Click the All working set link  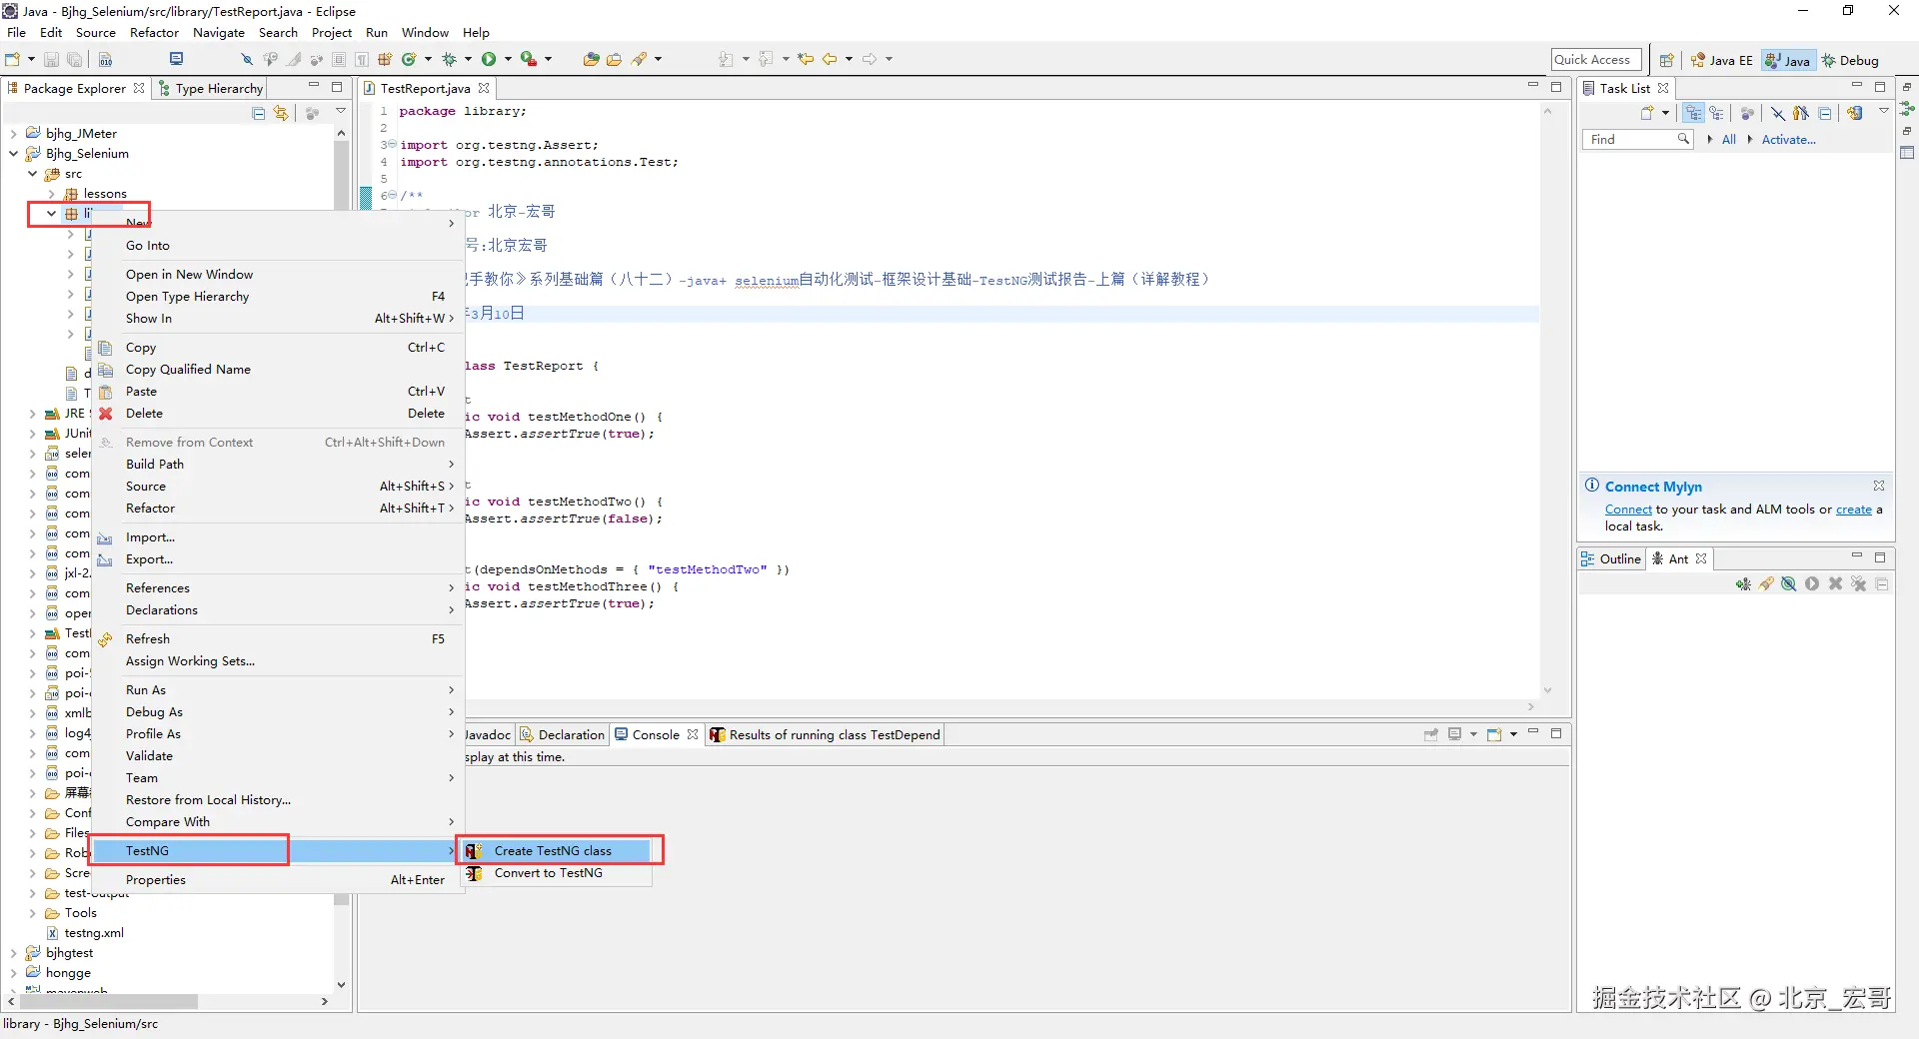1729,140
